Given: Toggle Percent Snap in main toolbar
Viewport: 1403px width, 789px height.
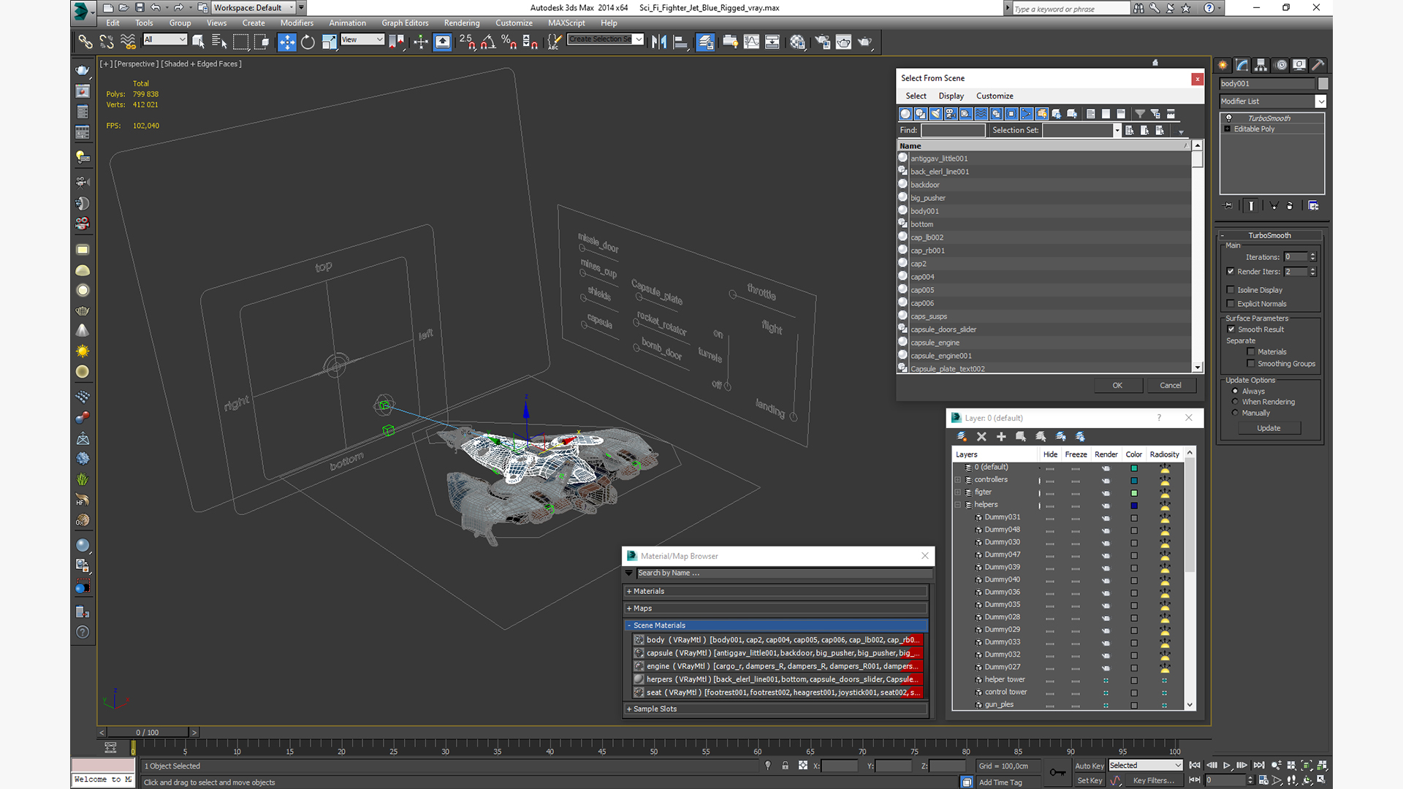Looking at the screenshot, I should pyautogui.click(x=509, y=42).
